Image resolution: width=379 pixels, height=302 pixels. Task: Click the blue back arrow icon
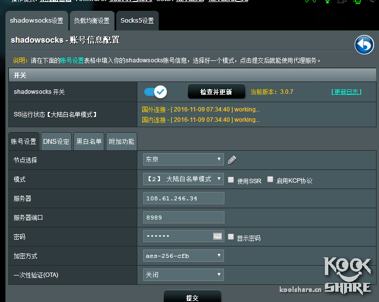click(x=364, y=45)
